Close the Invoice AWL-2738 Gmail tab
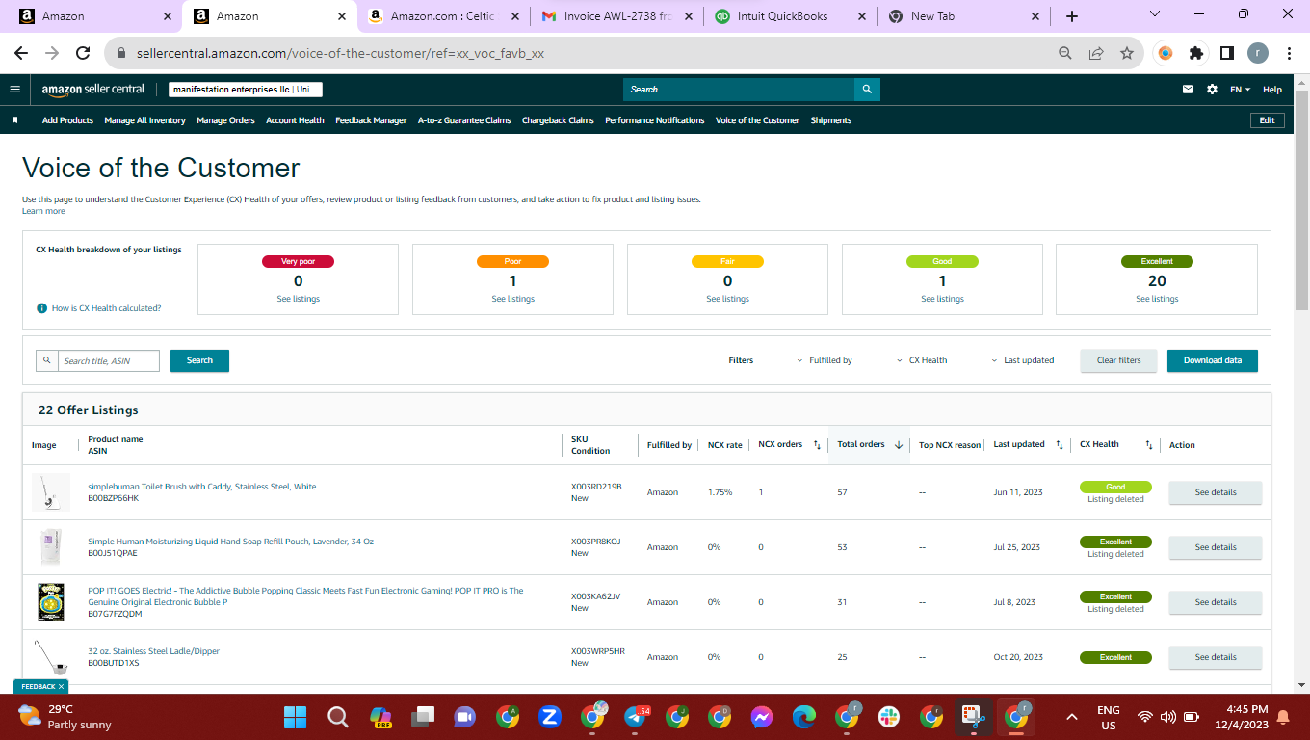This screenshot has width=1310, height=740. (689, 16)
